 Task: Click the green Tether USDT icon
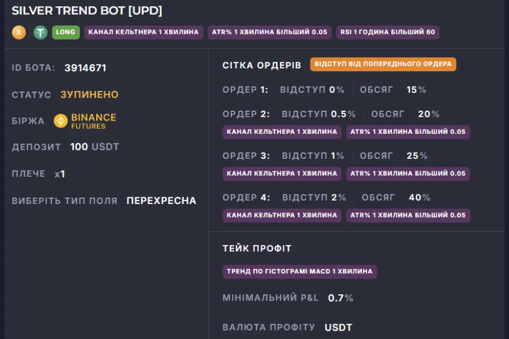(x=40, y=32)
